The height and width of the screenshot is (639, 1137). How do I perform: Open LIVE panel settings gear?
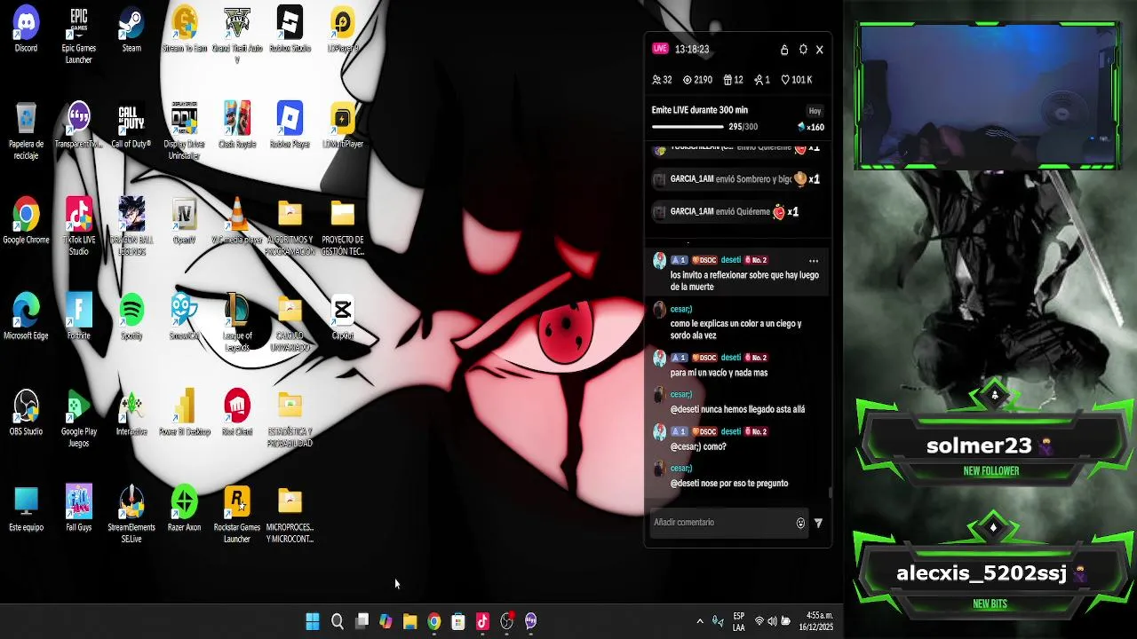coord(803,50)
